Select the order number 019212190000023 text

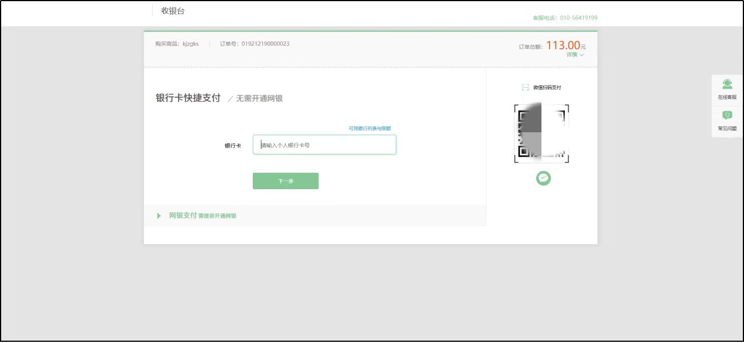pos(265,44)
